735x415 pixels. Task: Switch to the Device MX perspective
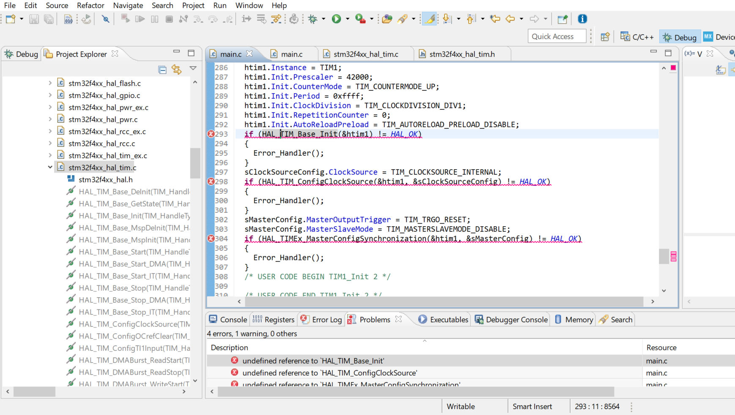point(719,37)
